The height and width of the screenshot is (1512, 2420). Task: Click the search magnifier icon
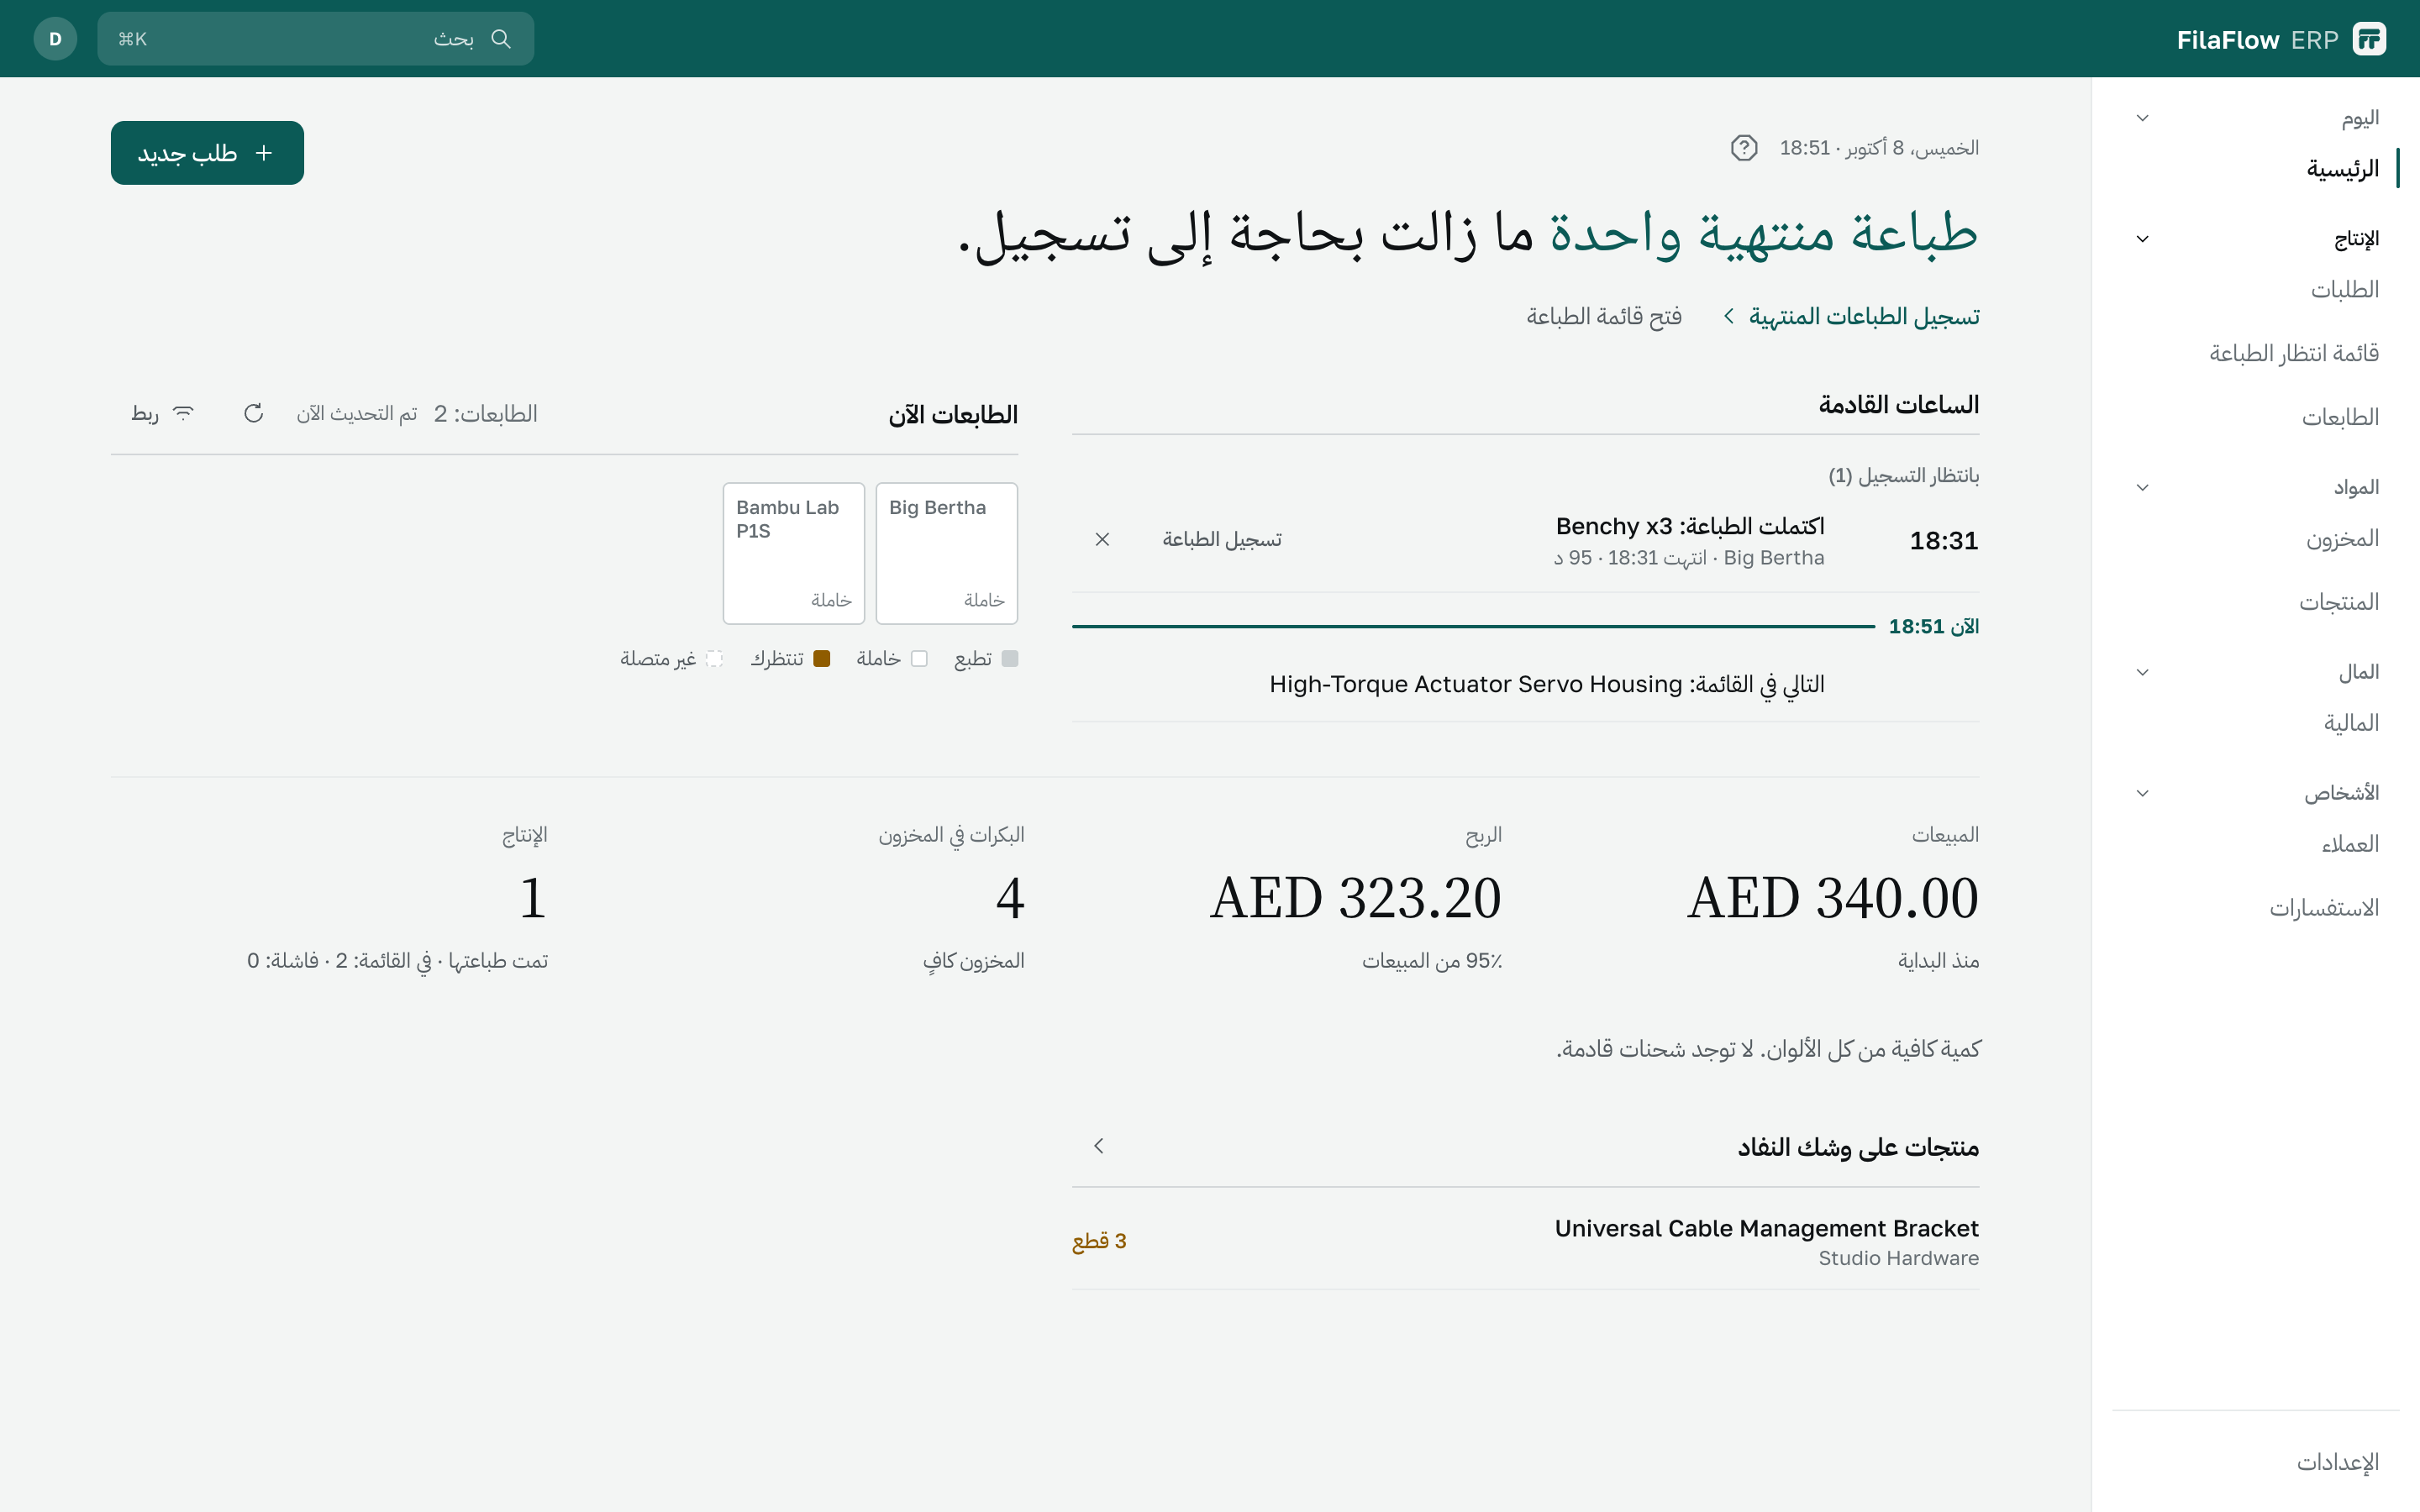(x=501, y=39)
